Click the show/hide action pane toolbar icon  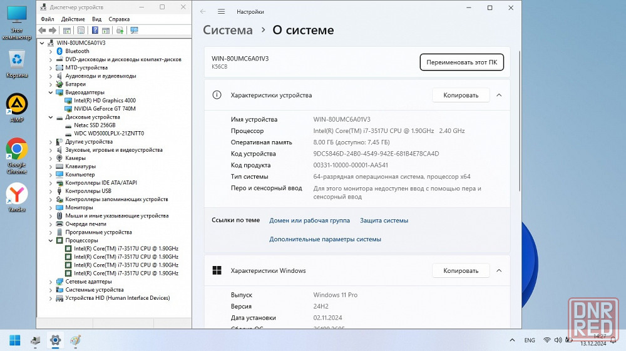[x=106, y=30]
